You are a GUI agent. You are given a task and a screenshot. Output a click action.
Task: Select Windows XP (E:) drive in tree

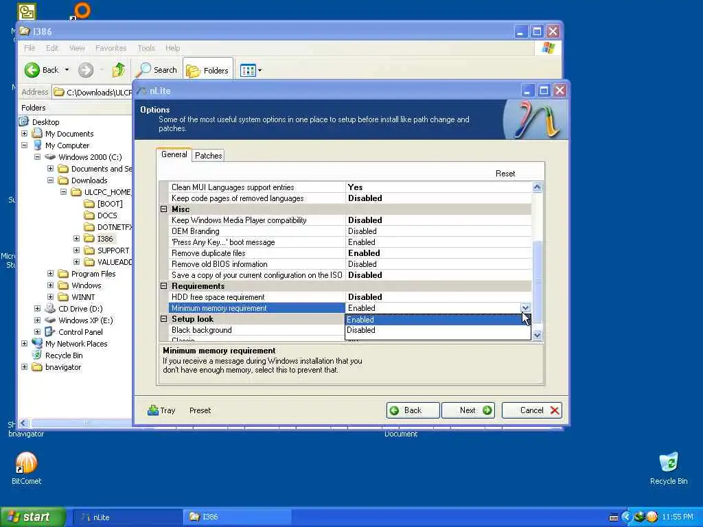coord(86,320)
